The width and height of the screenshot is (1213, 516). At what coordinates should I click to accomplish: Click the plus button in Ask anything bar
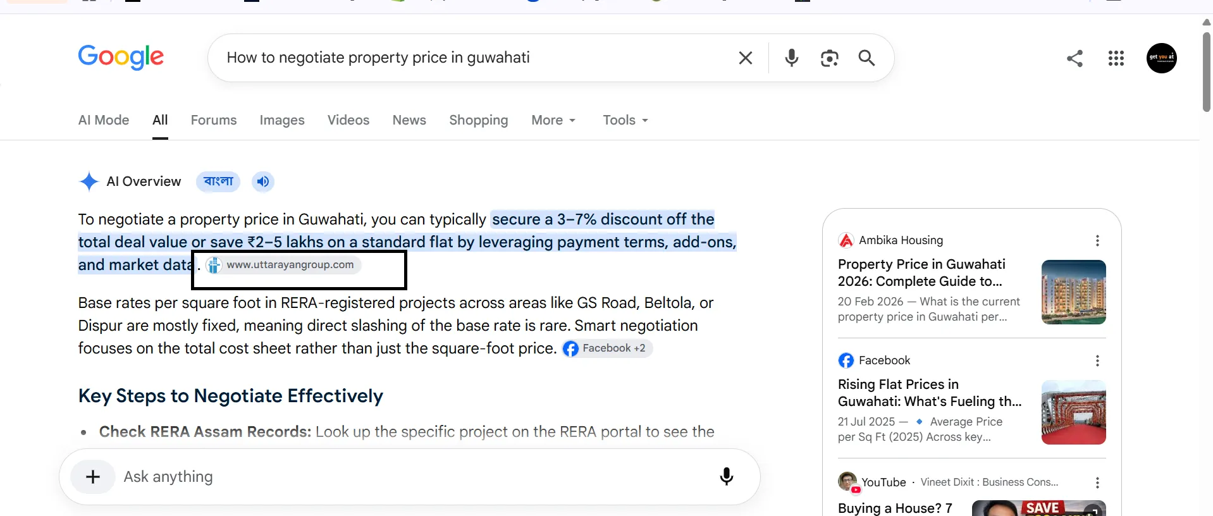[x=93, y=477]
